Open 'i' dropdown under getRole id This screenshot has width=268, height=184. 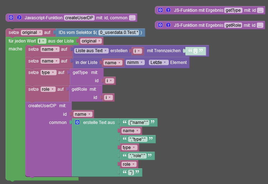(x=108, y=97)
